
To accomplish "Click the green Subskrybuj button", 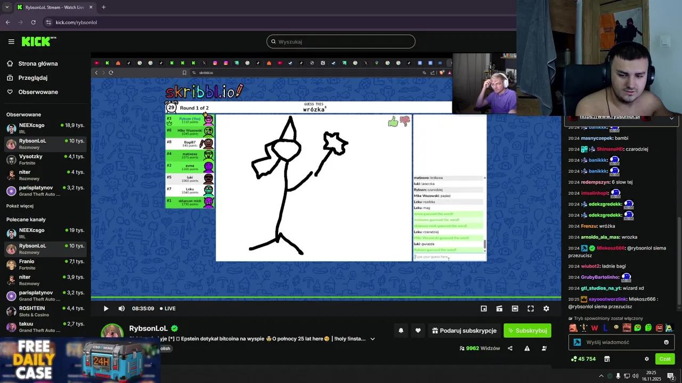I will click(x=527, y=330).
